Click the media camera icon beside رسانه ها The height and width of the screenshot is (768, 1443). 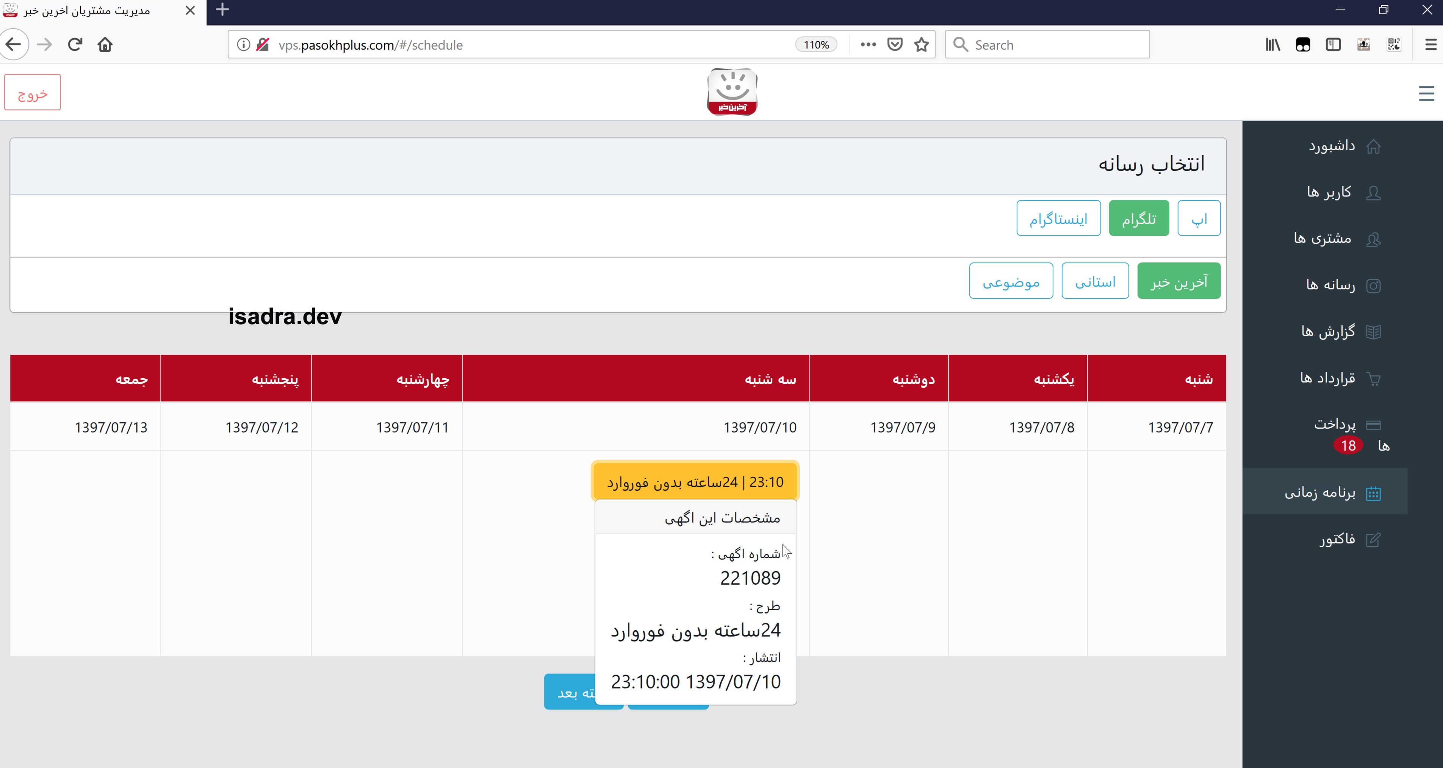pos(1373,286)
